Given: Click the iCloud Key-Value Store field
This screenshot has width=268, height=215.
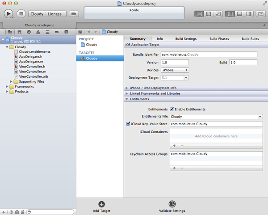Looking at the screenshot, I should pyautogui.click(x=216, y=124).
